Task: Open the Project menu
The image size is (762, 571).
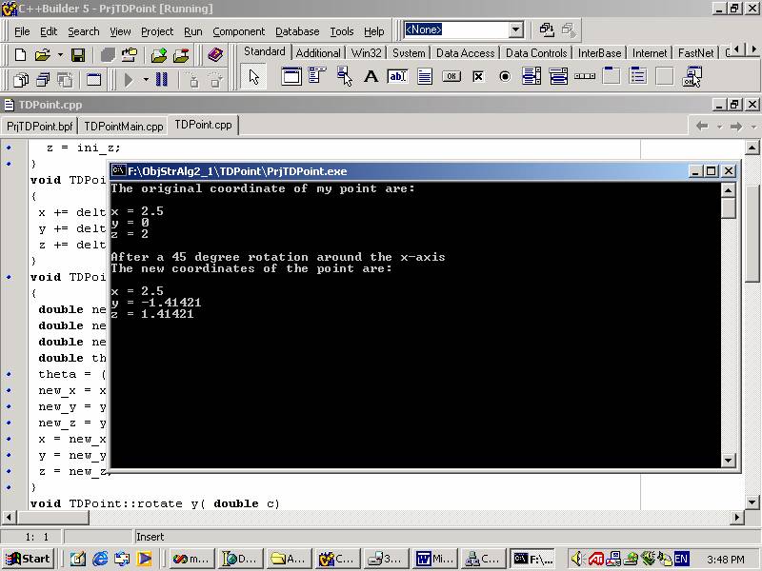Action: click(x=157, y=31)
